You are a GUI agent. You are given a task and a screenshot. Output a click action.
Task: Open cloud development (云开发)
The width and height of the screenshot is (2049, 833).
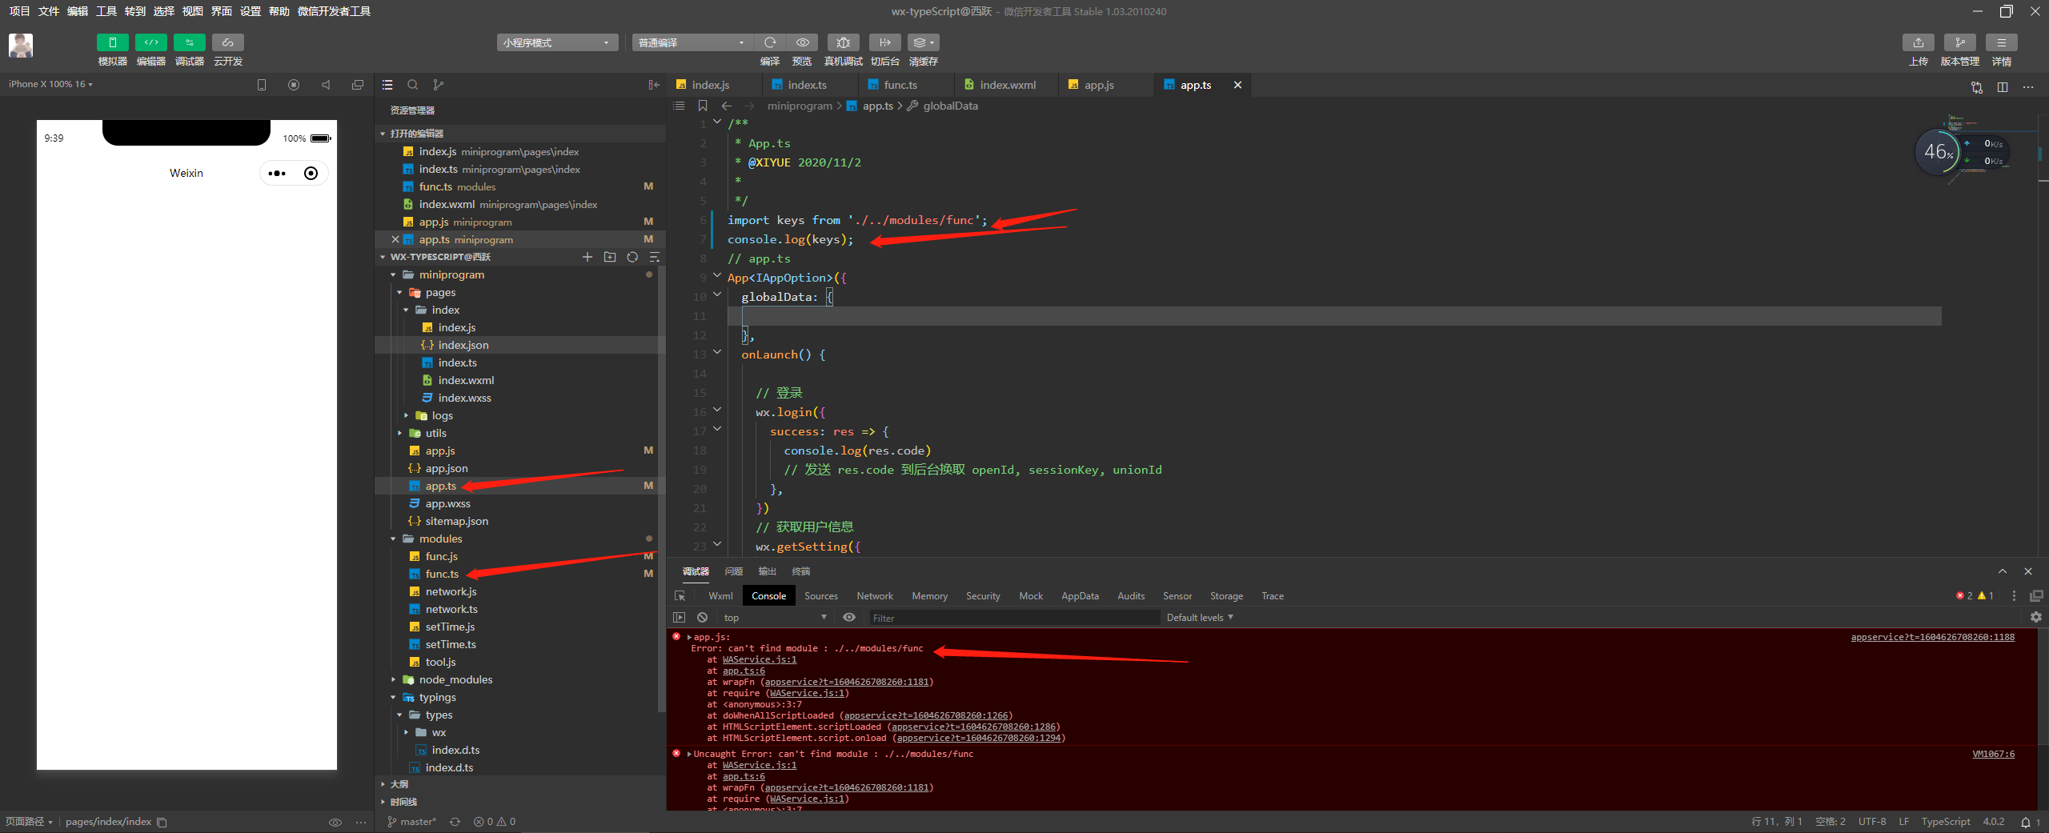pyautogui.click(x=228, y=42)
